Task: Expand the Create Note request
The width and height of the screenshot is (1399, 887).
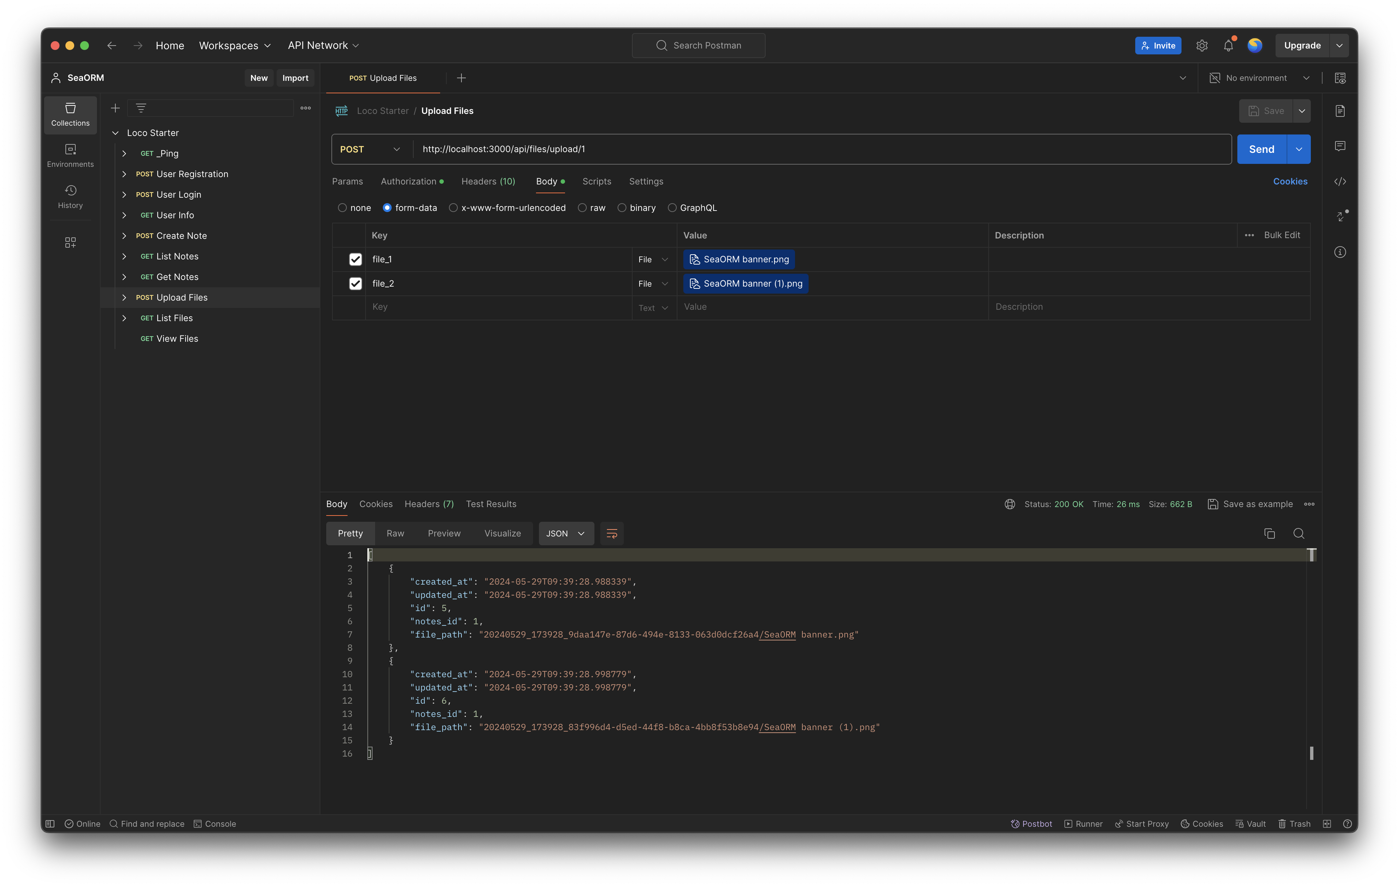Action: point(124,236)
